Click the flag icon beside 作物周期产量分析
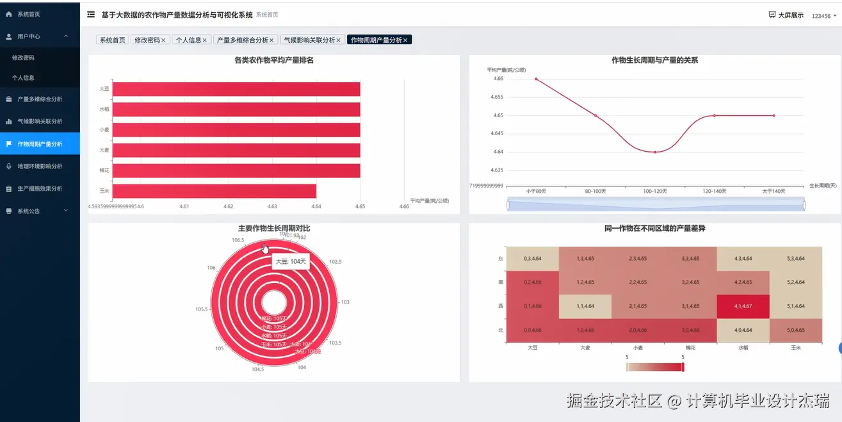Viewport: 842px width, 422px height. click(8, 144)
